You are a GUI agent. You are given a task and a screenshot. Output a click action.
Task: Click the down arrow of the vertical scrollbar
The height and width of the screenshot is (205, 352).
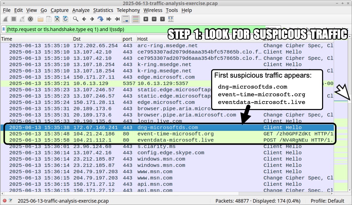349,190
